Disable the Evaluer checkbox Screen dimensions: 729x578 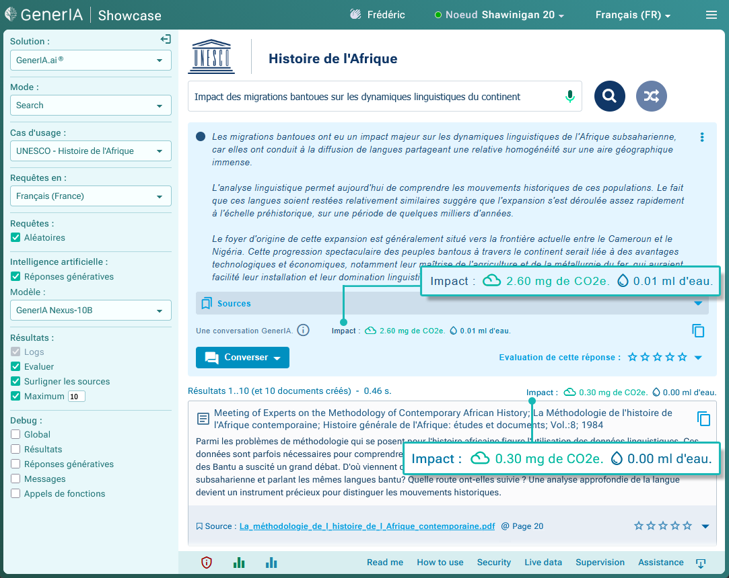[x=15, y=367]
